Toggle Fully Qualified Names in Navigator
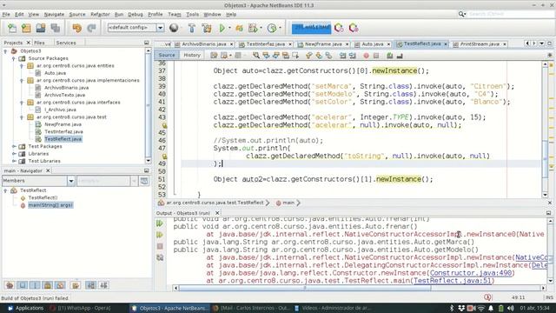 tap(76, 285)
